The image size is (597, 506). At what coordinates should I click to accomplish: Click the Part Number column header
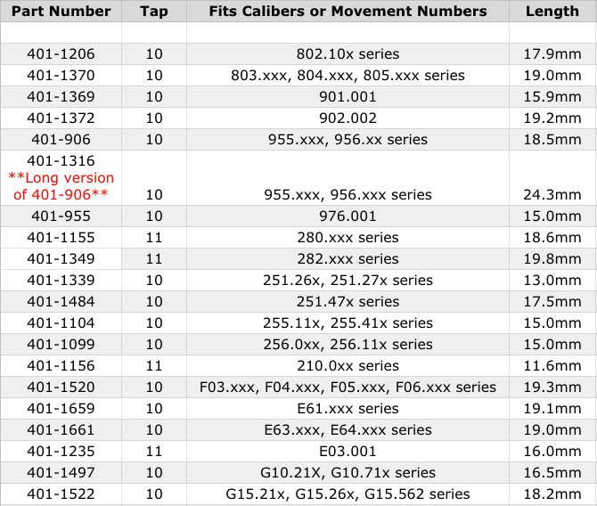point(59,12)
